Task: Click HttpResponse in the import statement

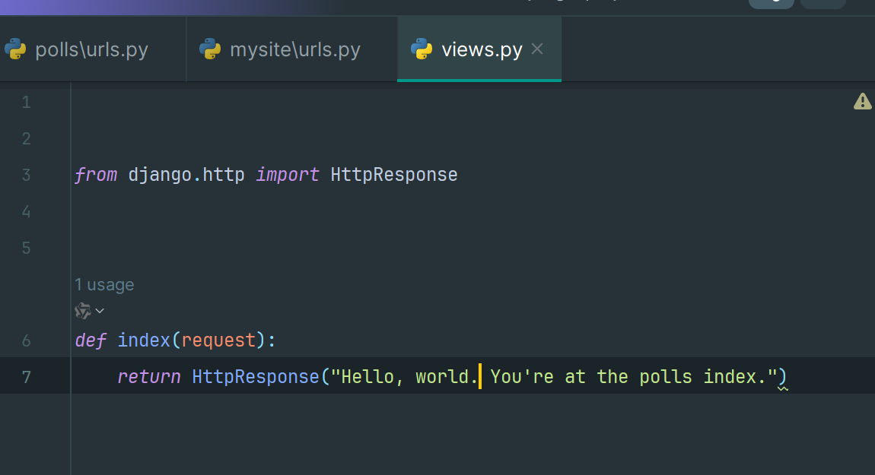Action: [x=393, y=175]
